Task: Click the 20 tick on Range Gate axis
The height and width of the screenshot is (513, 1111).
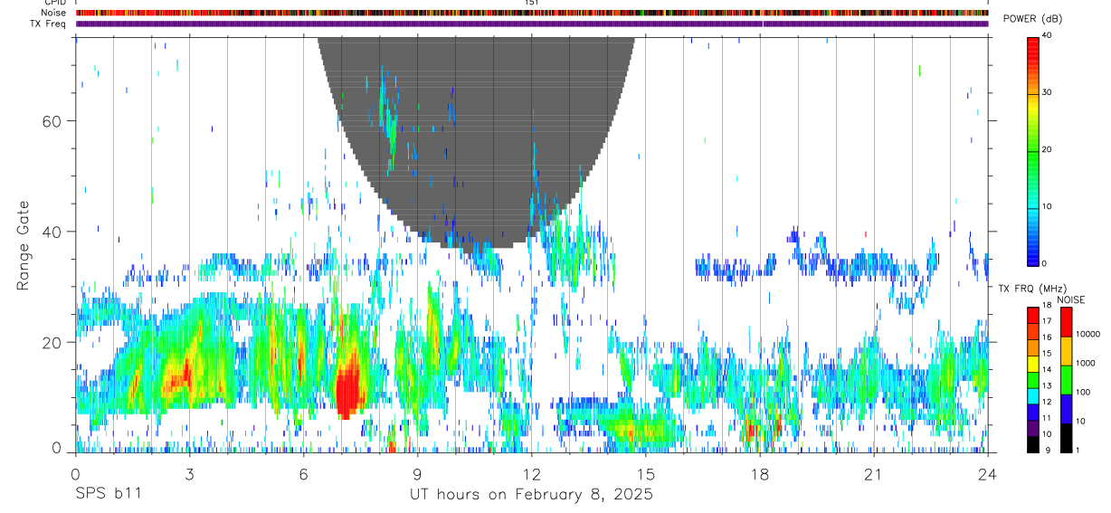Action: [50, 342]
